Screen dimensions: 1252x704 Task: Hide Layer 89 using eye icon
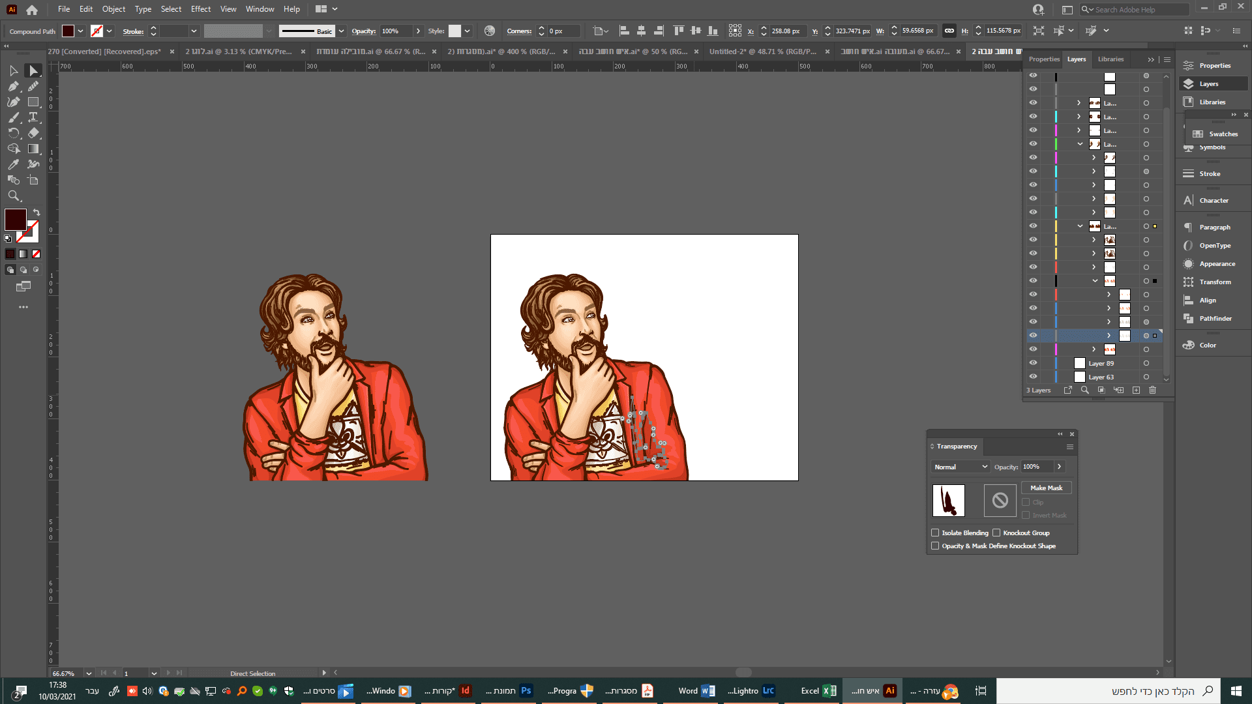pos(1033,363)
